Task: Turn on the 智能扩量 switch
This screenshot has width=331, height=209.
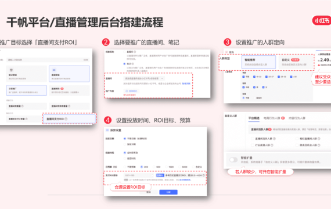Action: tap(233, 160)
